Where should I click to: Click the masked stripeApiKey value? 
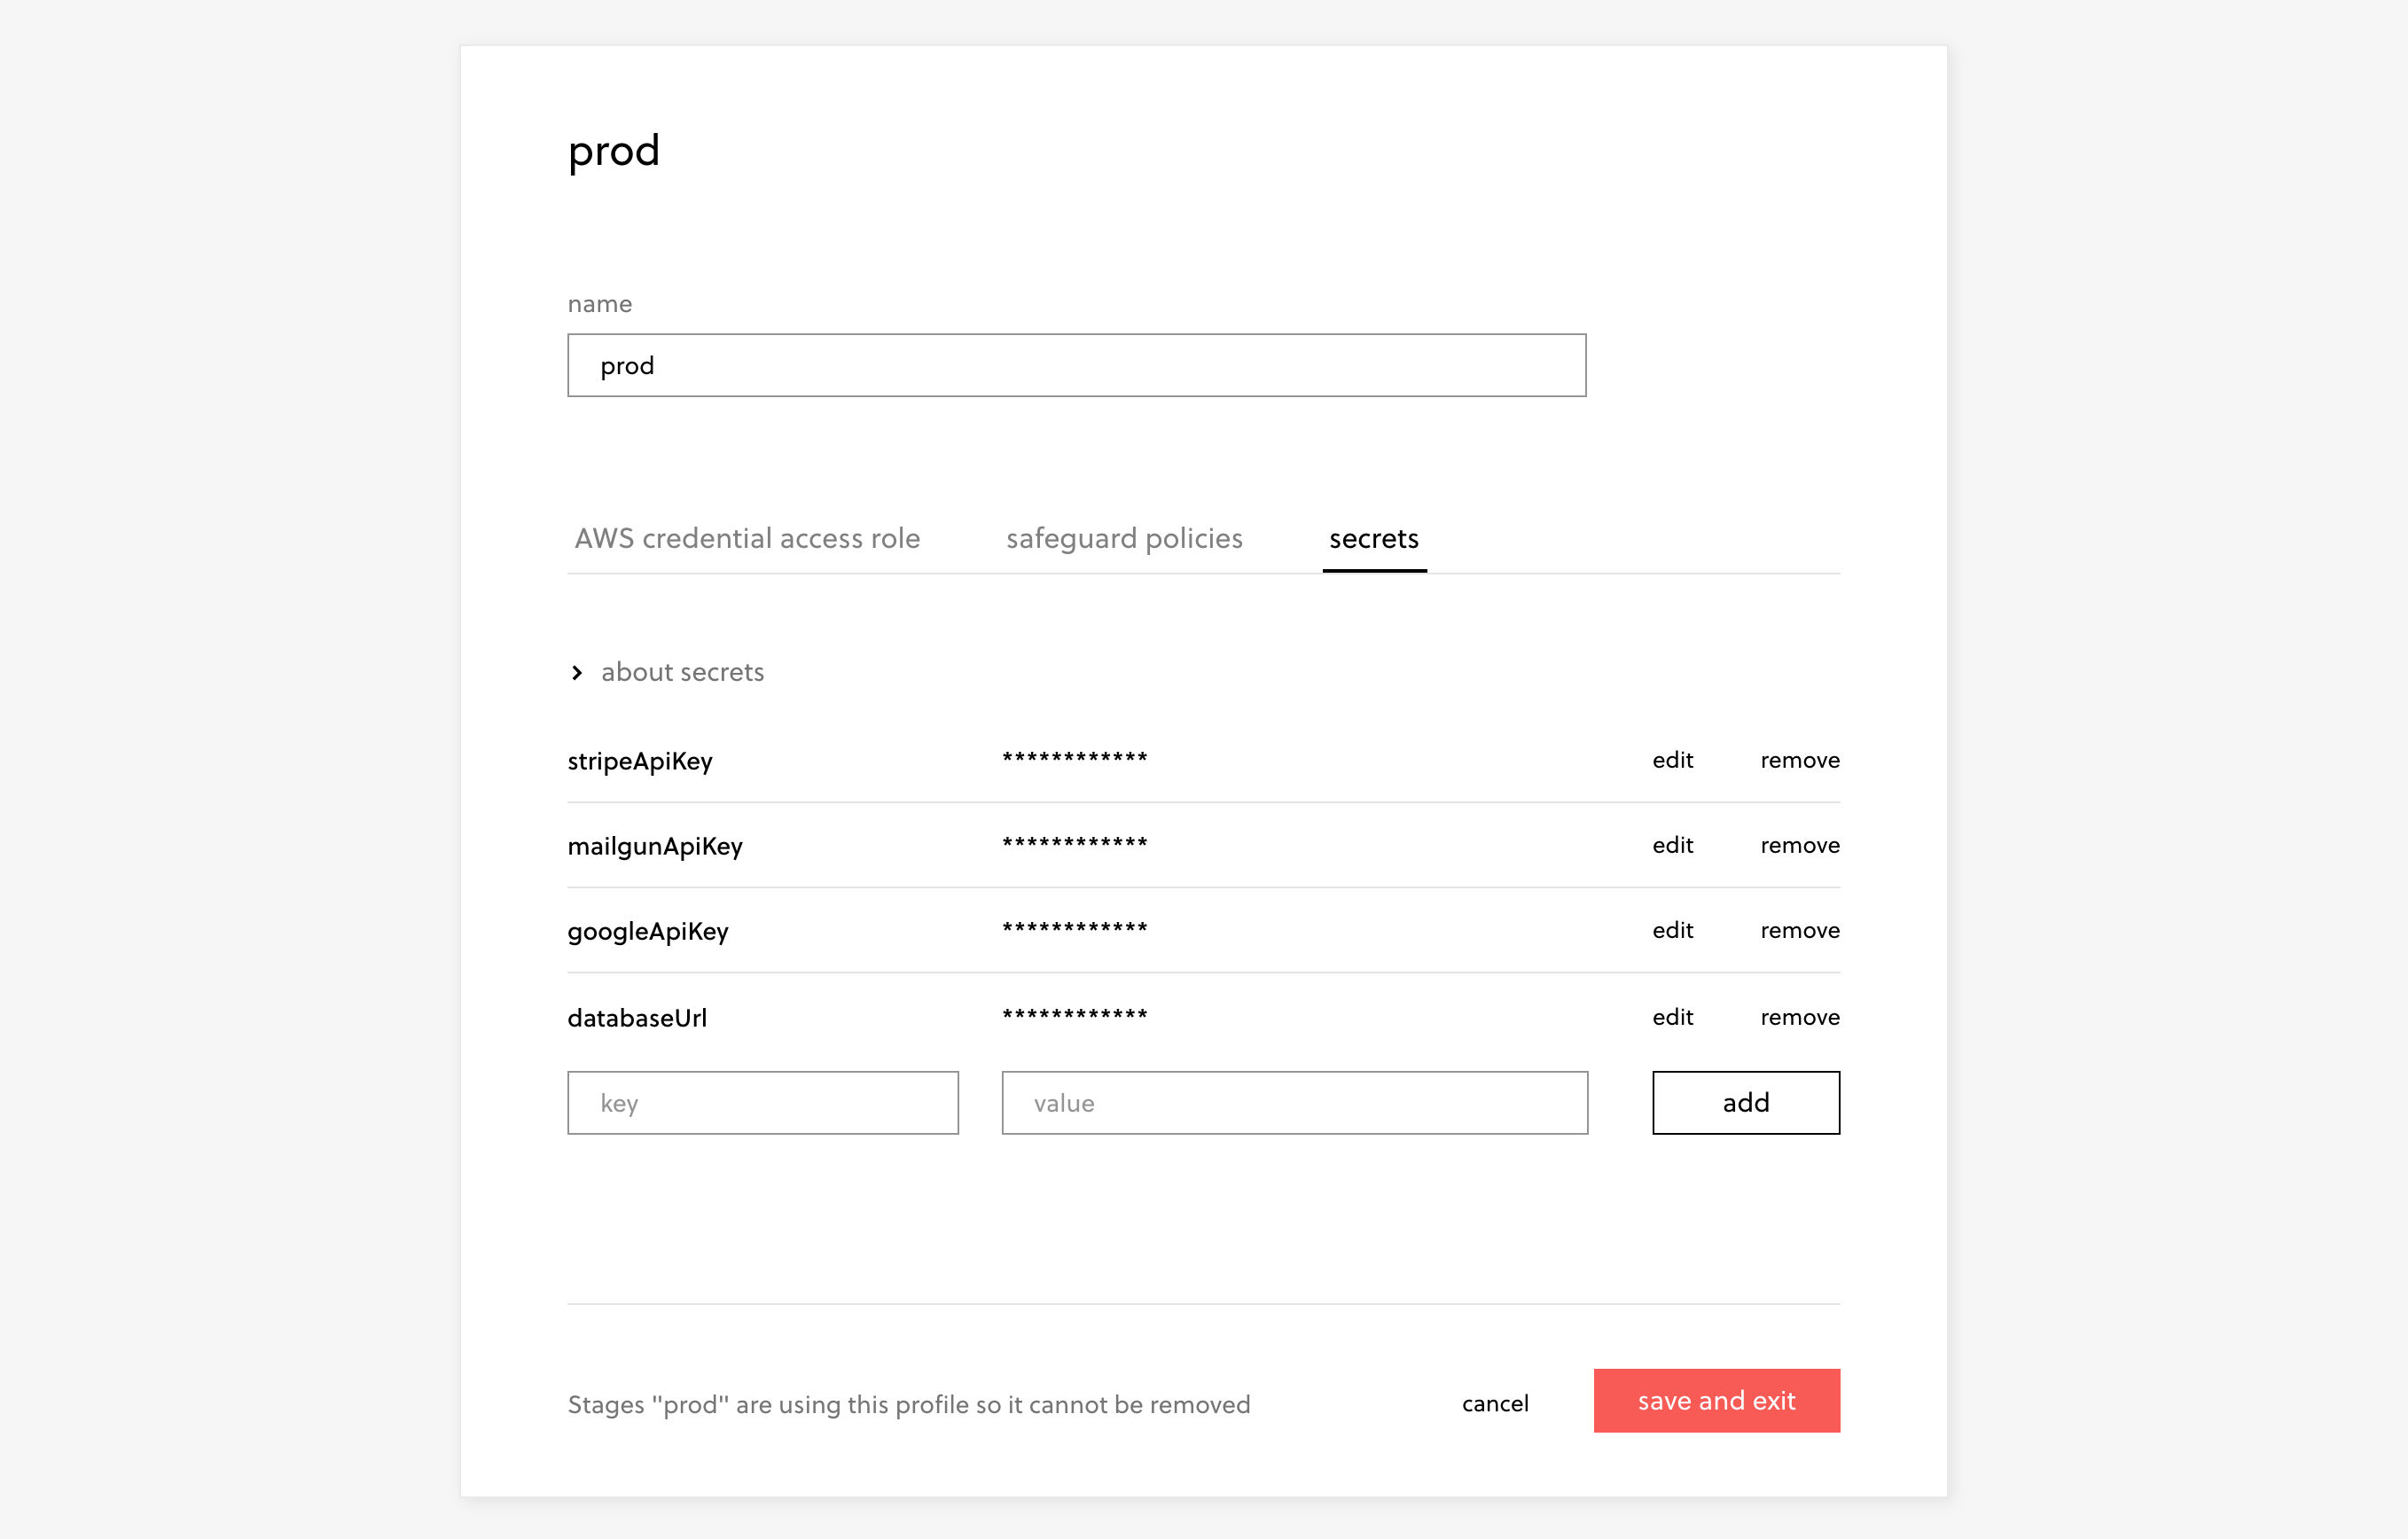click(1075, 758)
